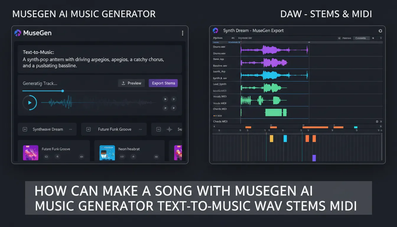Select the purple MIDI note in the piano roll
The width and height of the screenshot is (397, 227).
pos(314,158)
